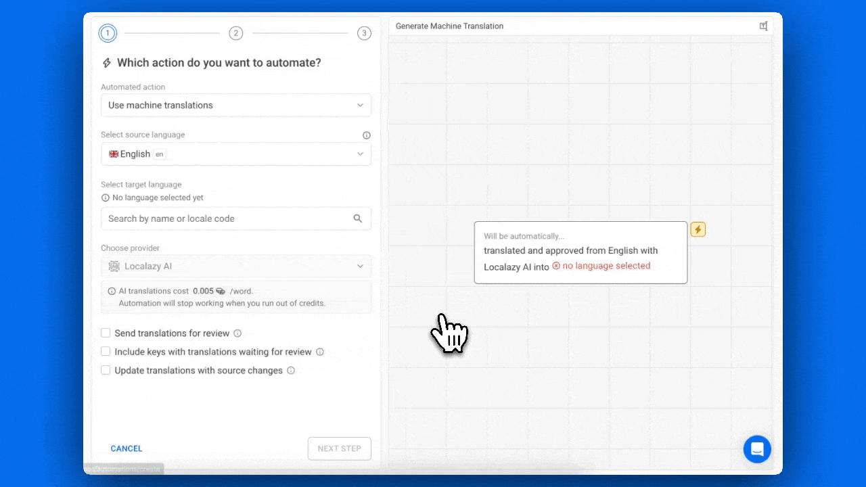Go to step 2 in the wizard
This screenshot has height=487, width=866.
235,33
